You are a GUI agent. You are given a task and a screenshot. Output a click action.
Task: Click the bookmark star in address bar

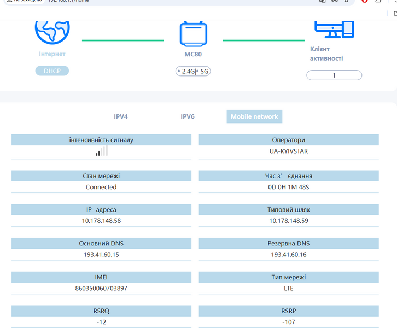pos(346,1)
